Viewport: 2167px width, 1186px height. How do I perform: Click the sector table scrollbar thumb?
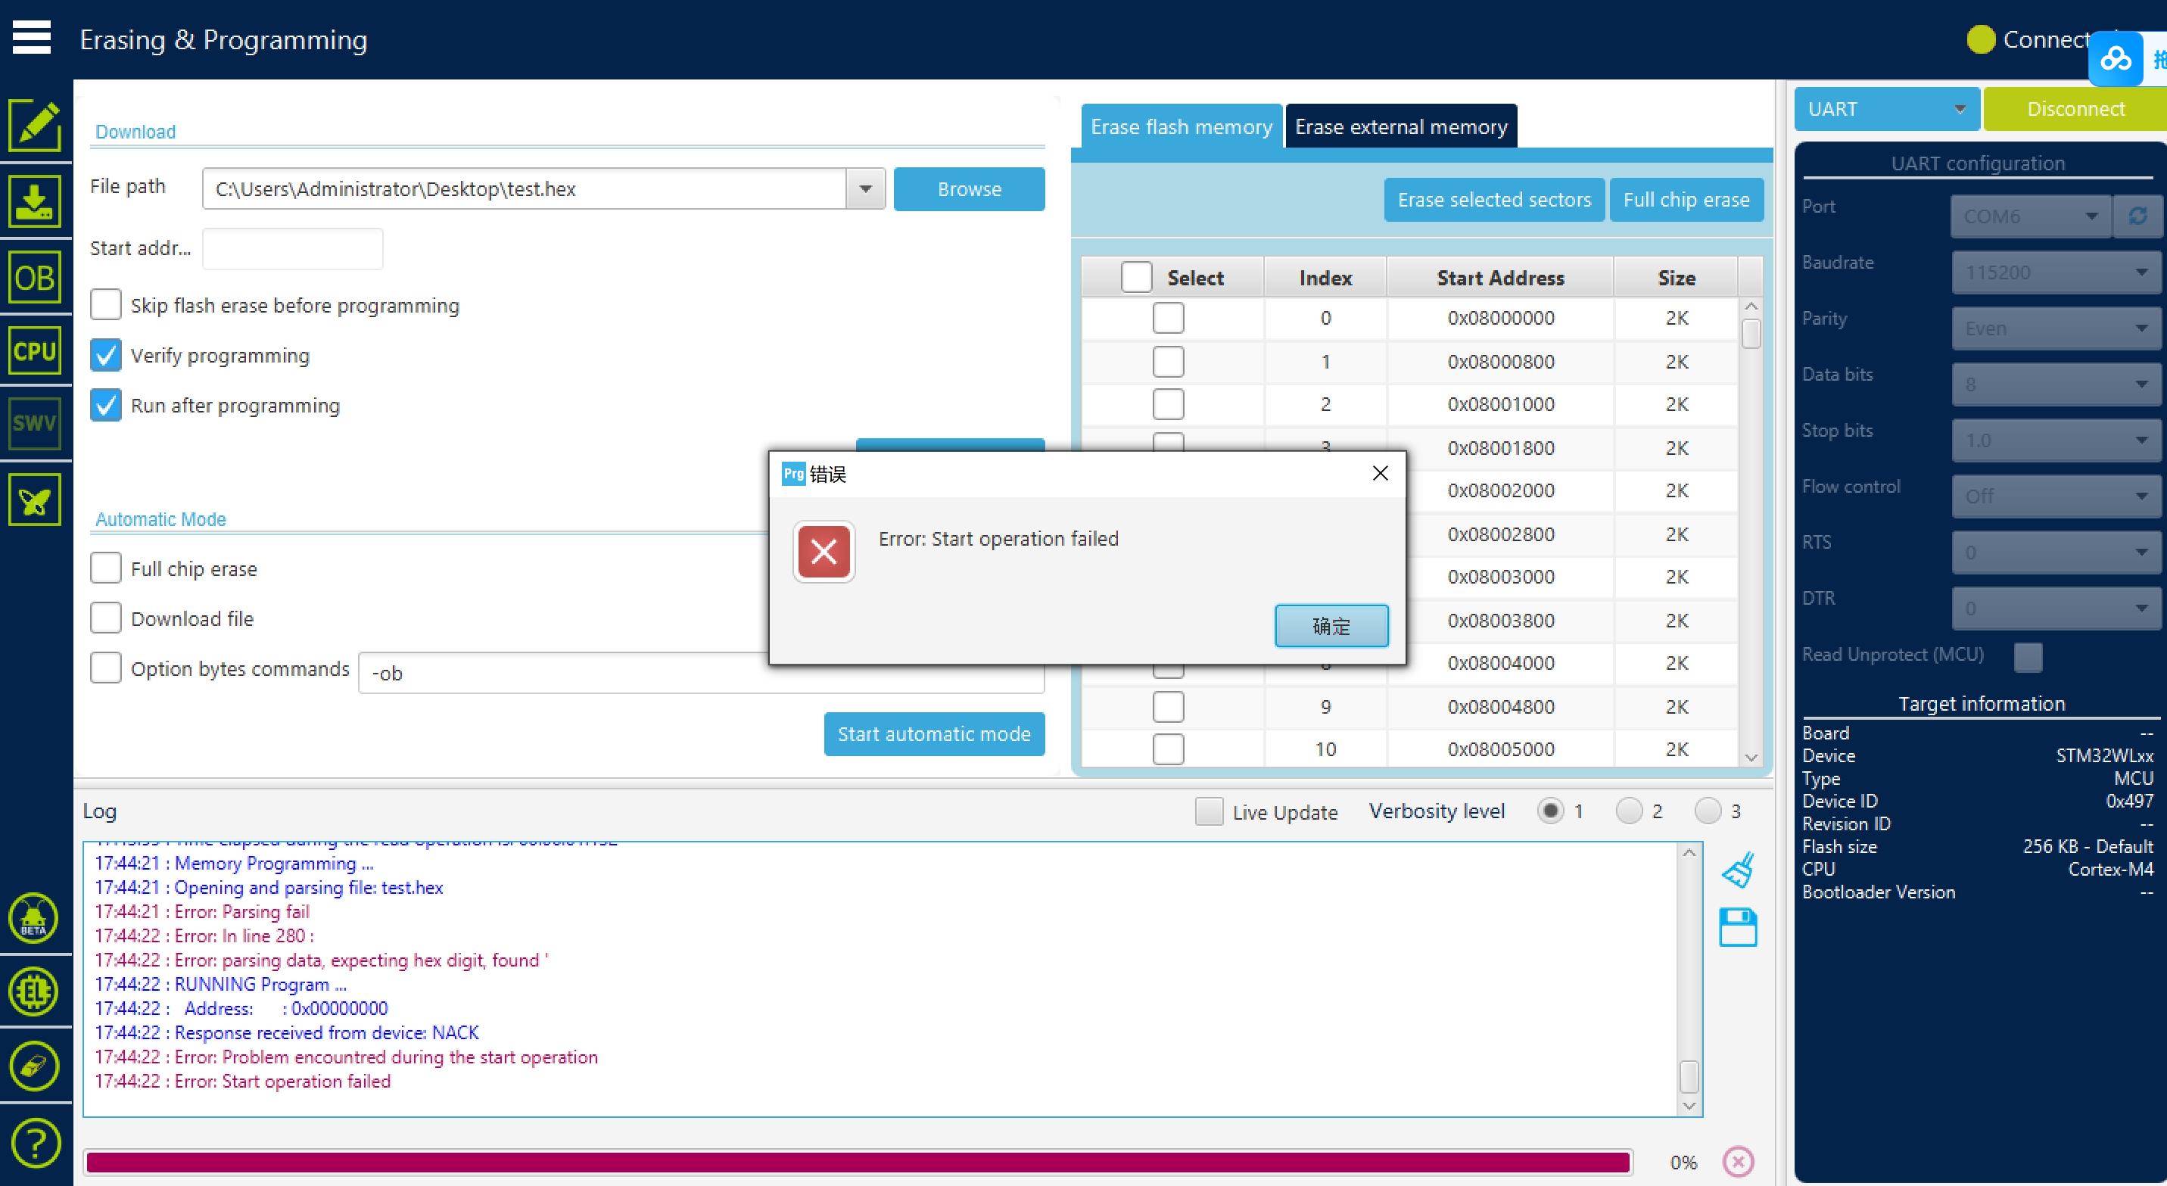1751,333
